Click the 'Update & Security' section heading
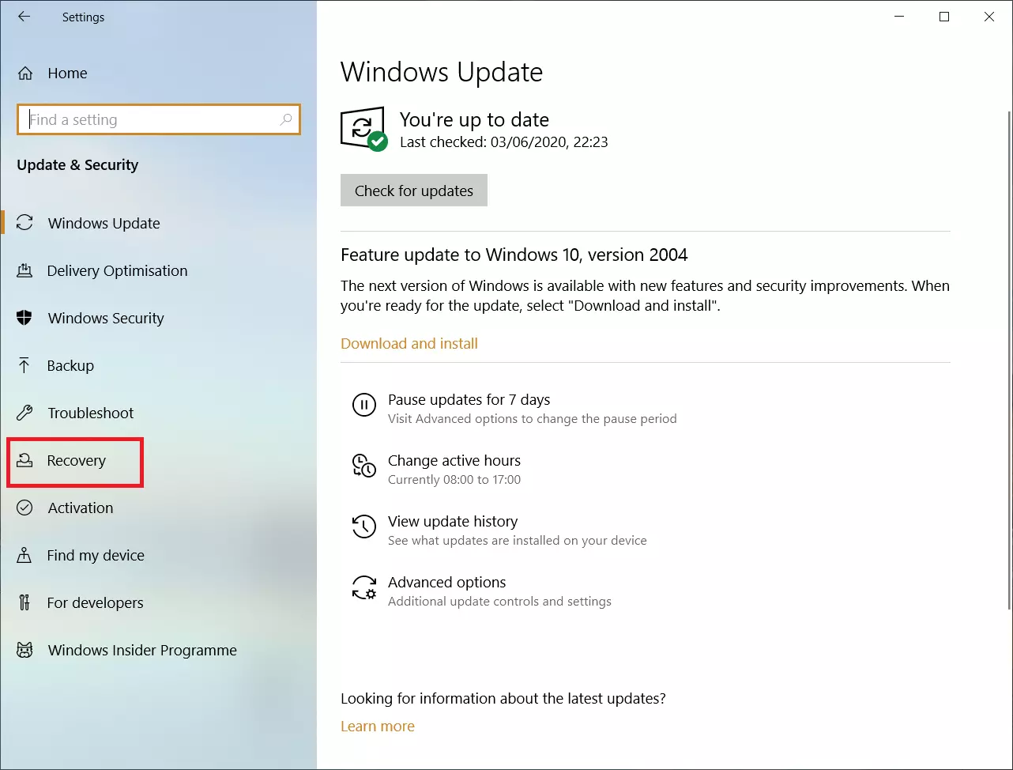1013x770 pixels. tap(77, 164)
